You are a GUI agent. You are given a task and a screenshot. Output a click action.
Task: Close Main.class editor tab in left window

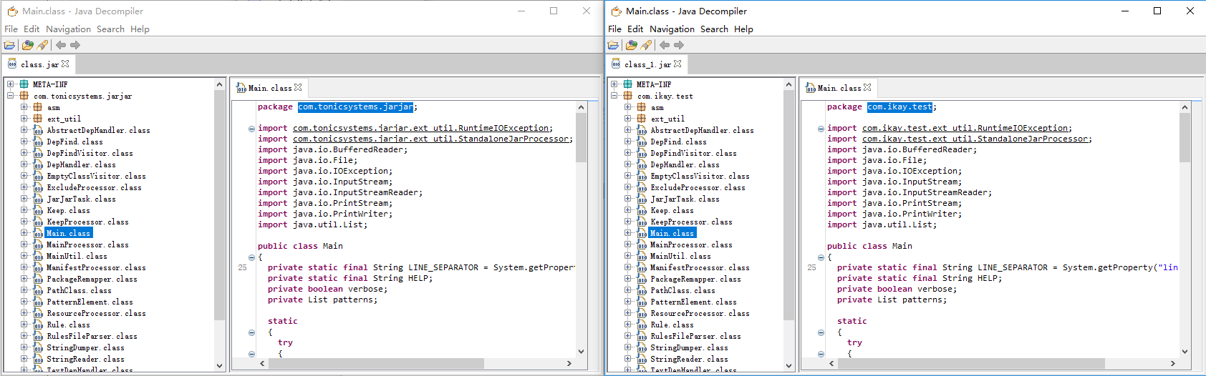[x=298, y=87]
